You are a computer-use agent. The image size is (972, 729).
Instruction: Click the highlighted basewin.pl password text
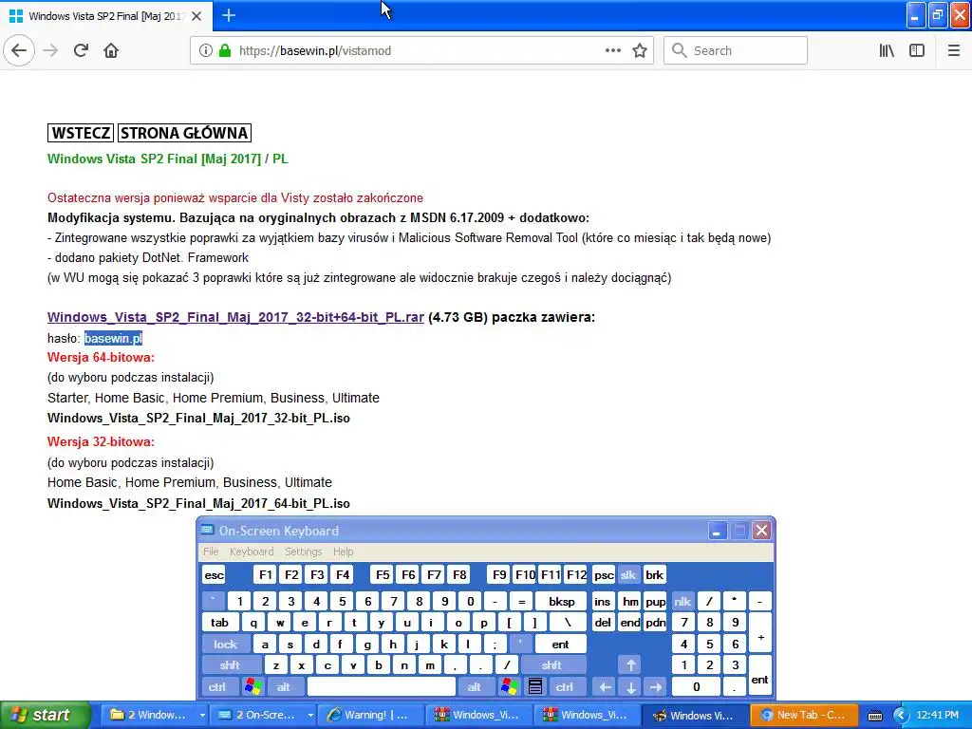(114, 338)
